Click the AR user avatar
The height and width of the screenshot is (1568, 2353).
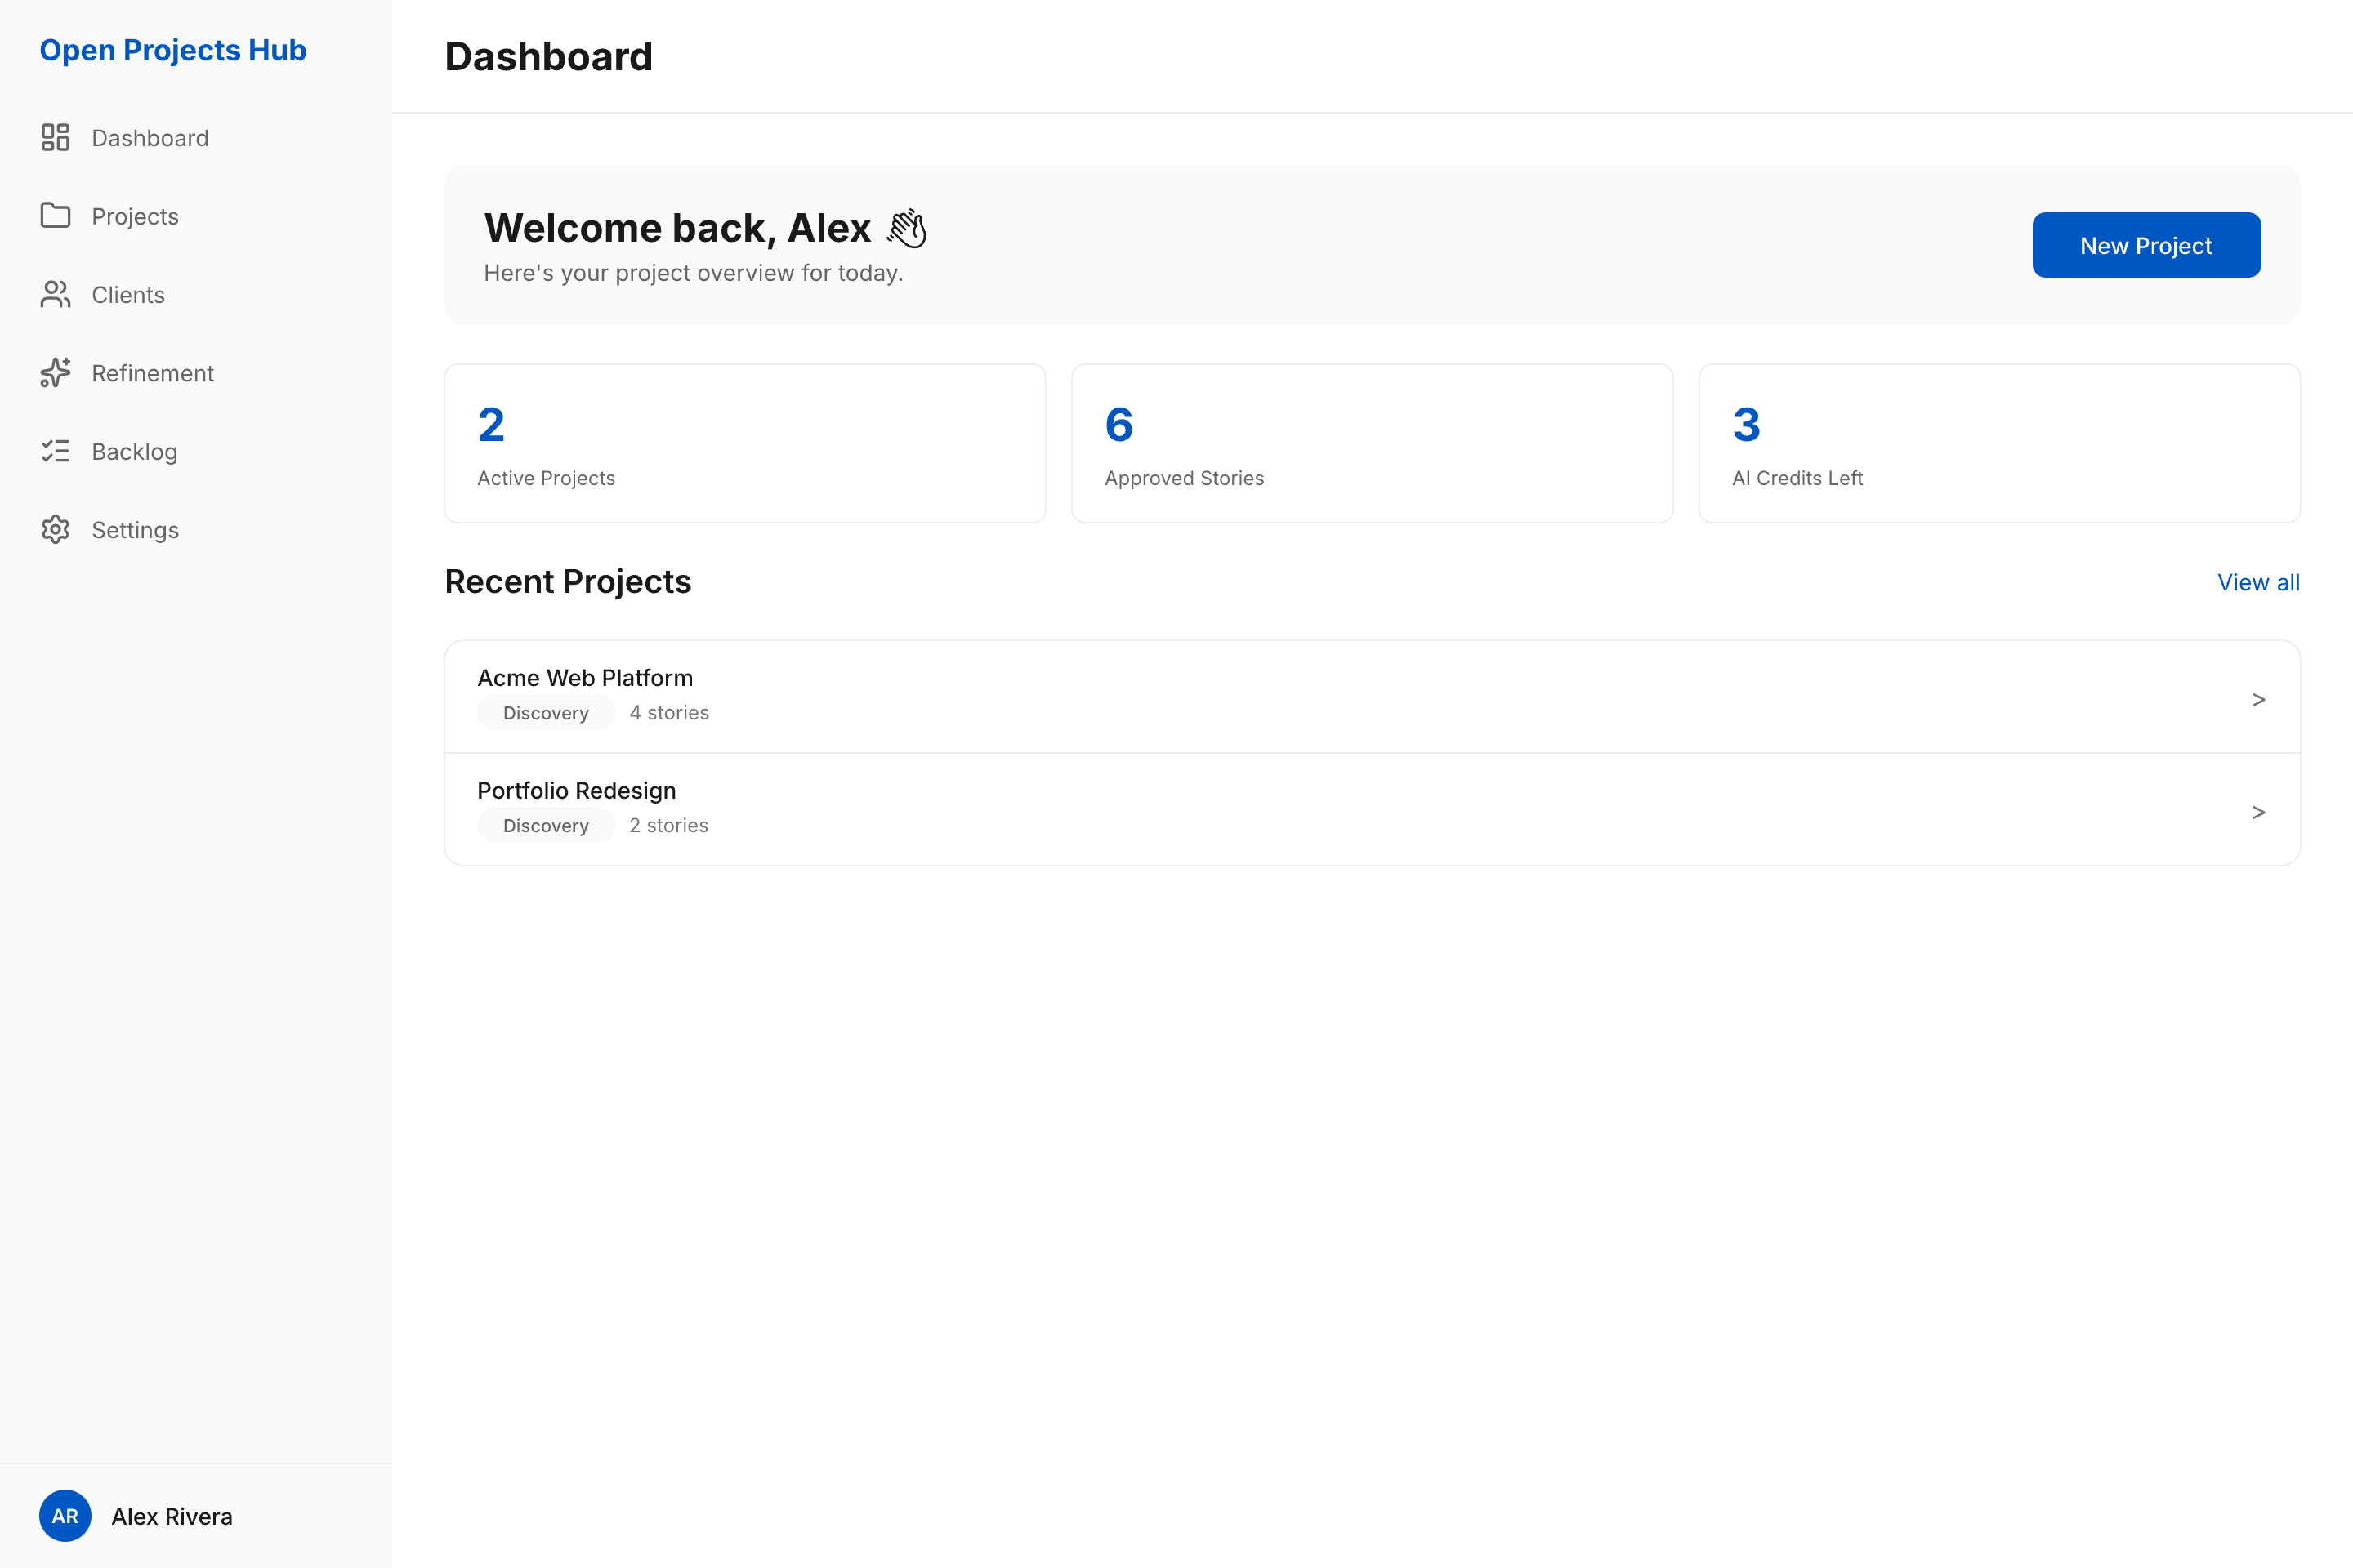[x=65, y=1516]
